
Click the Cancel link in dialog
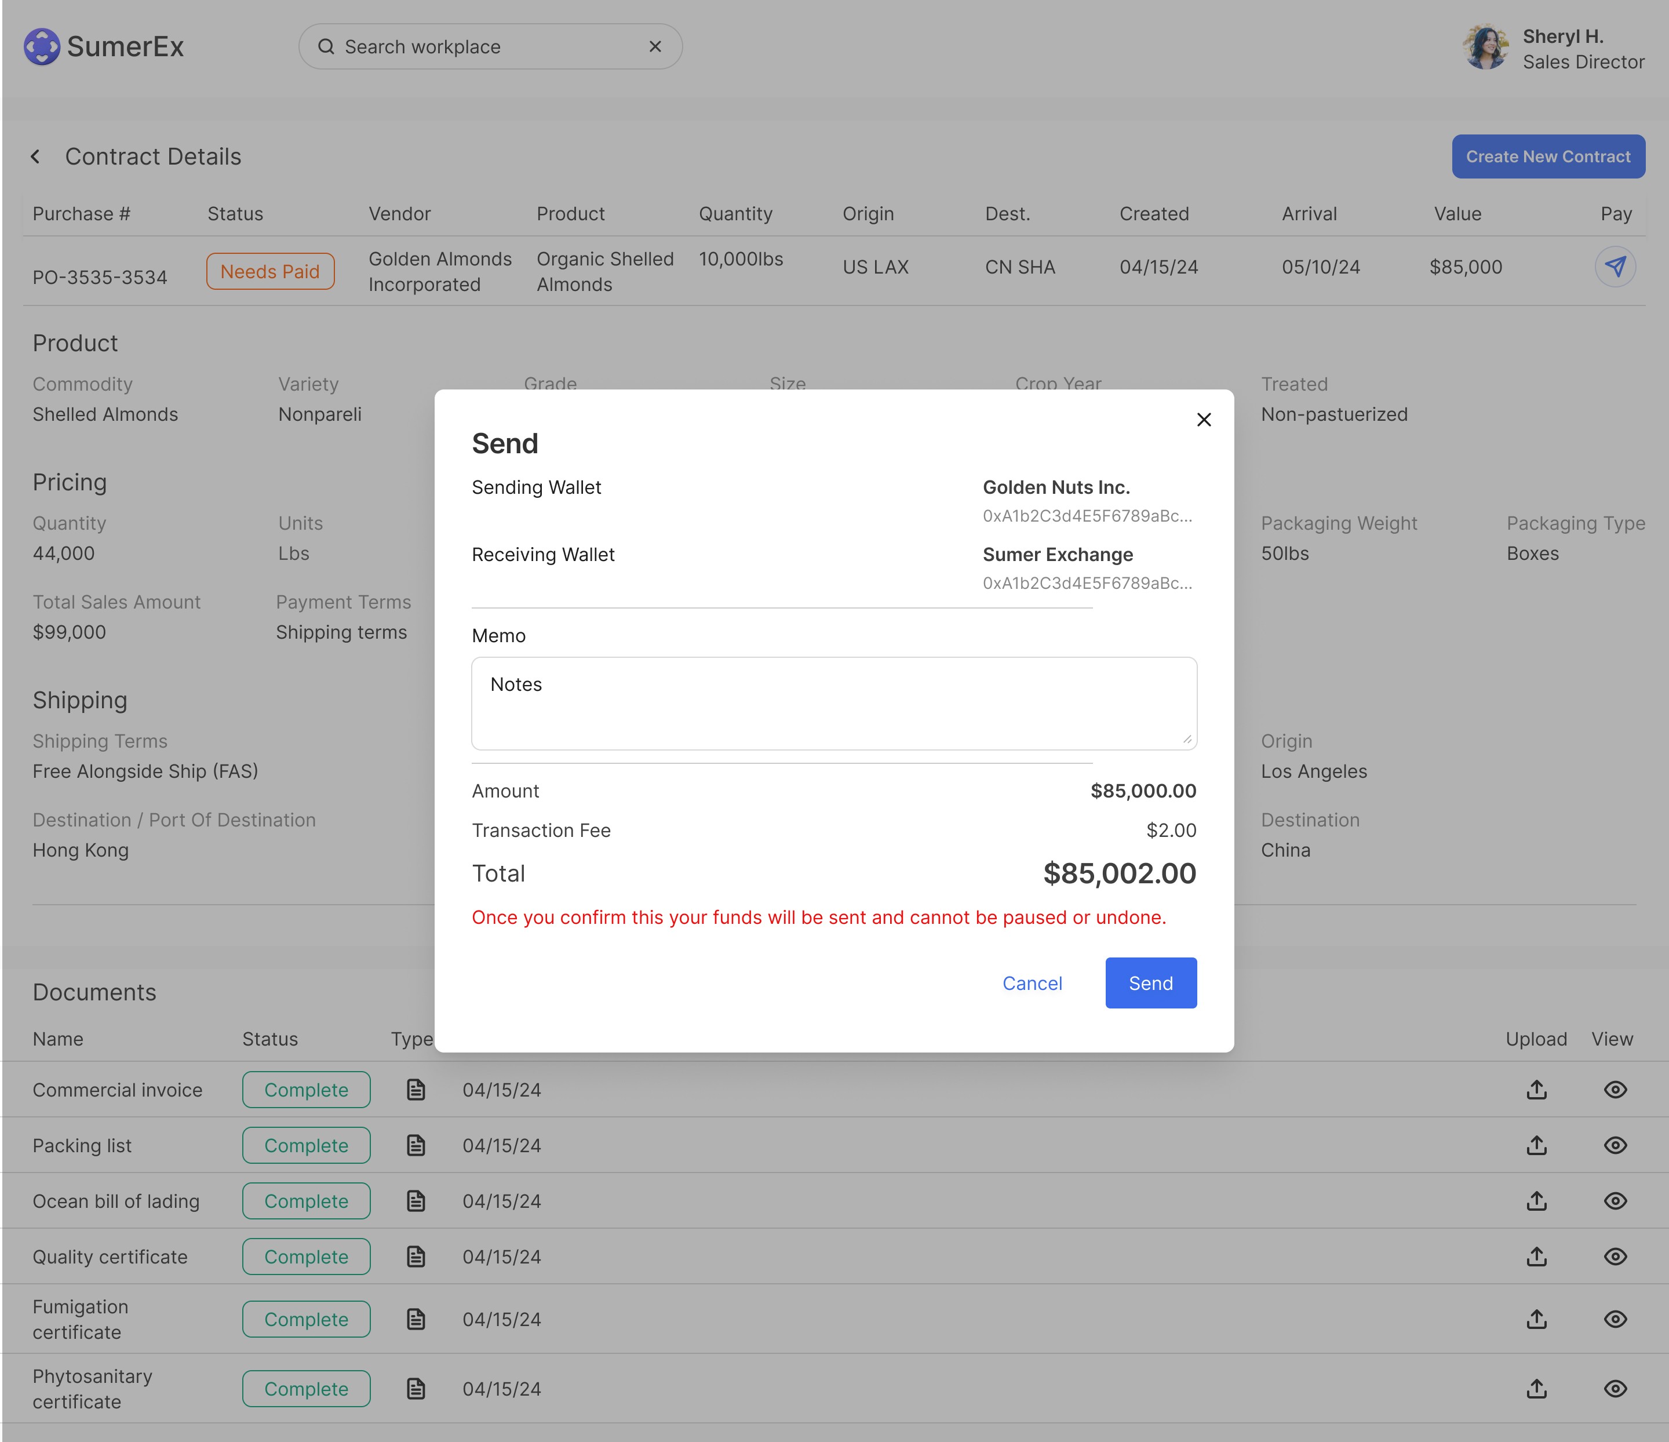click(1032, 984)
